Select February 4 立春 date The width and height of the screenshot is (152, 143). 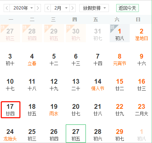(x=32, y=60)
